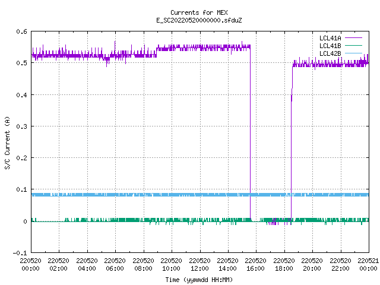Click the x-axis tick "220520 04:00"
This screenshot has width=380, height=285.
tap(87, 265)
